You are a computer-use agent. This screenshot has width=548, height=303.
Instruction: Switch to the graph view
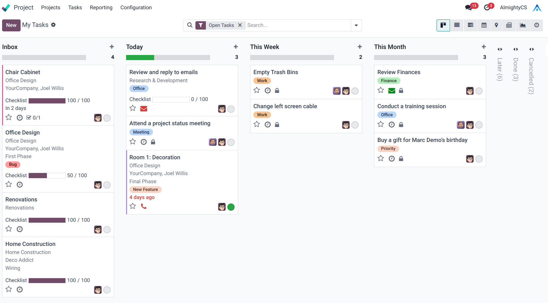coord(523,25)
